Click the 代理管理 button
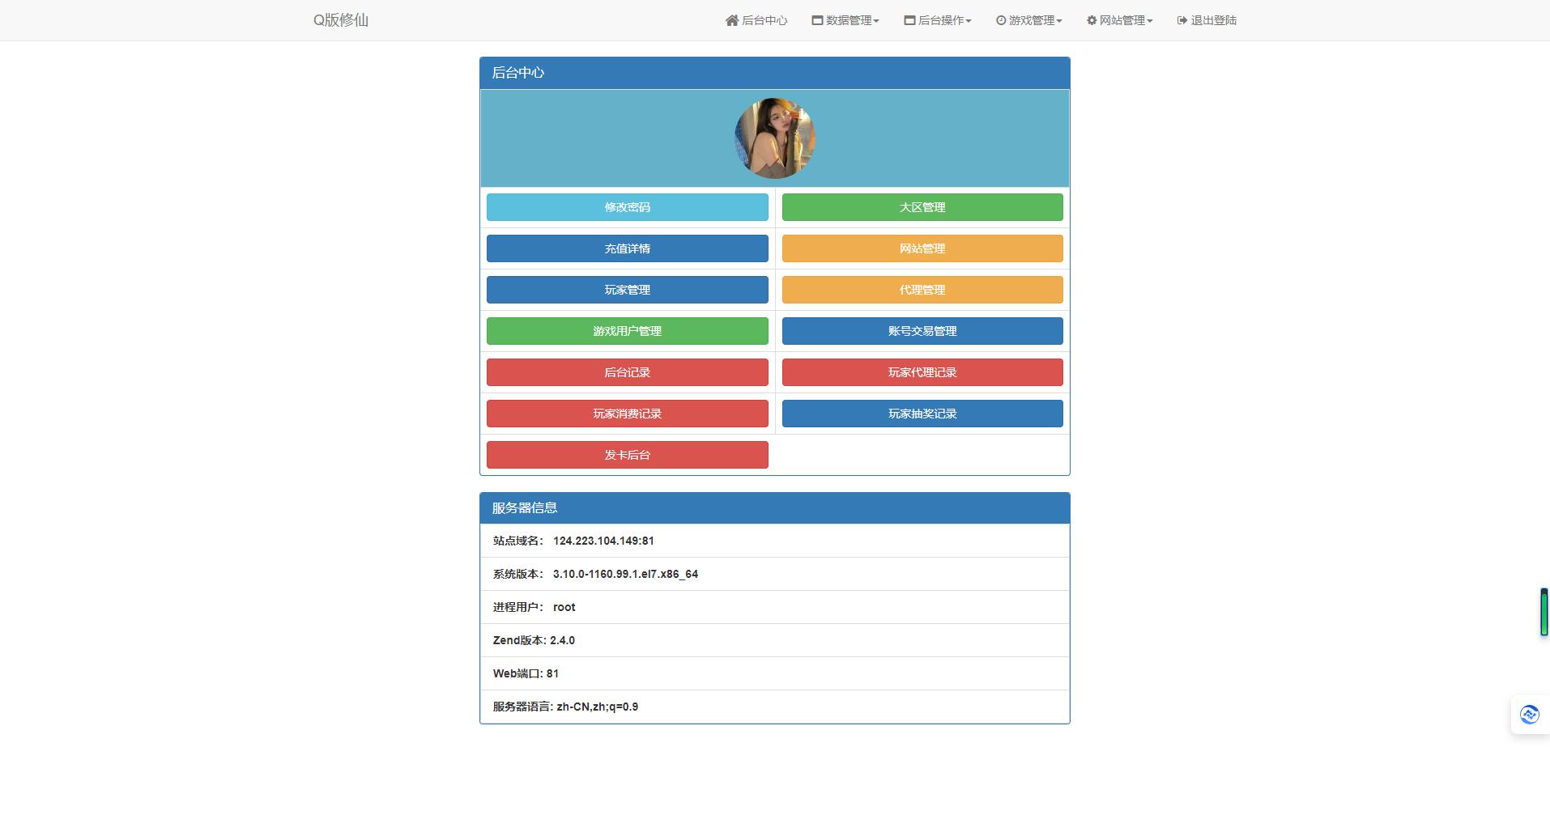 (922, 290)
